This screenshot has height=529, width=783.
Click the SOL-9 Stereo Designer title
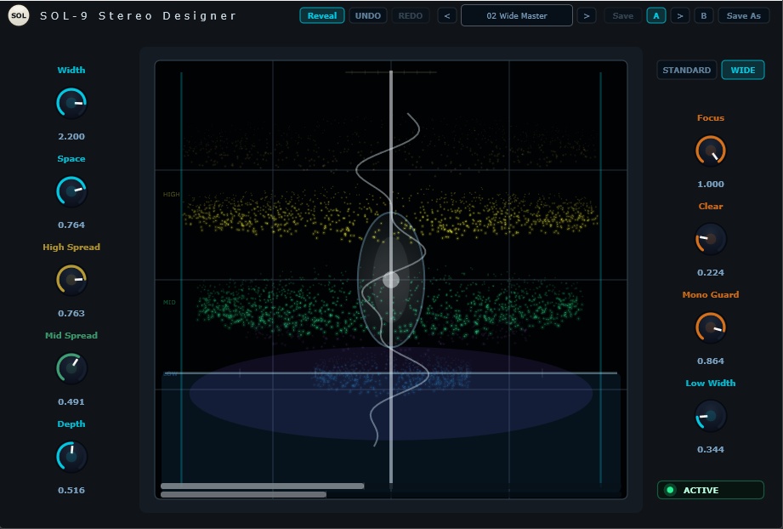point(139,15)
